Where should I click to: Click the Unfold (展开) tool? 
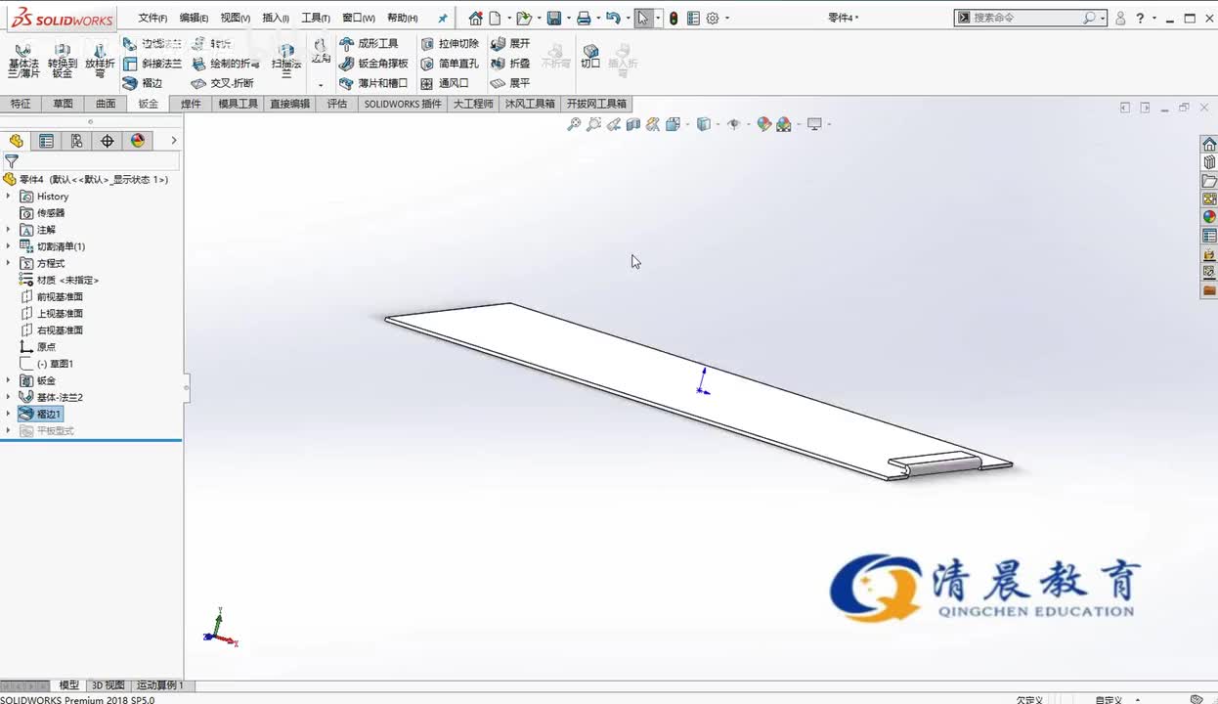510,43
